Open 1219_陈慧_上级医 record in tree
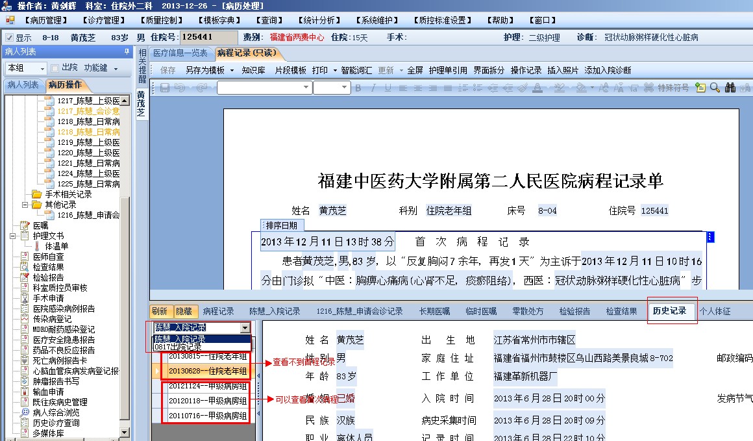This screenshot has height=441, width=753. click(88, 142)
